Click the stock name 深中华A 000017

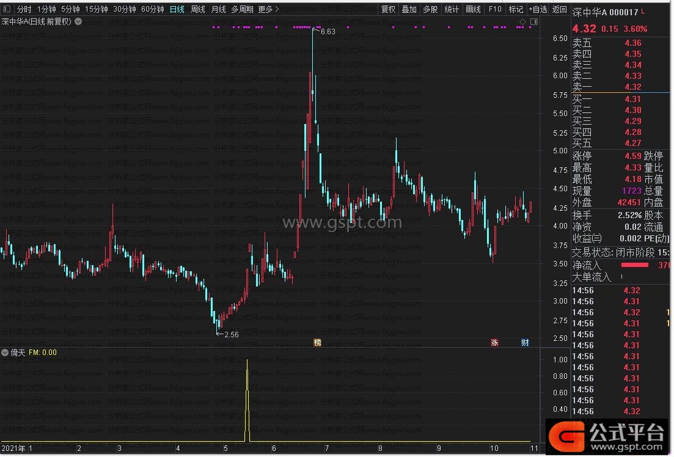(x=605, y=12)
